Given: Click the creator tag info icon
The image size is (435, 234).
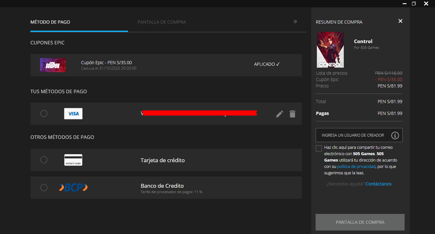Looking at the screenshot, I should tap(395, 135).
